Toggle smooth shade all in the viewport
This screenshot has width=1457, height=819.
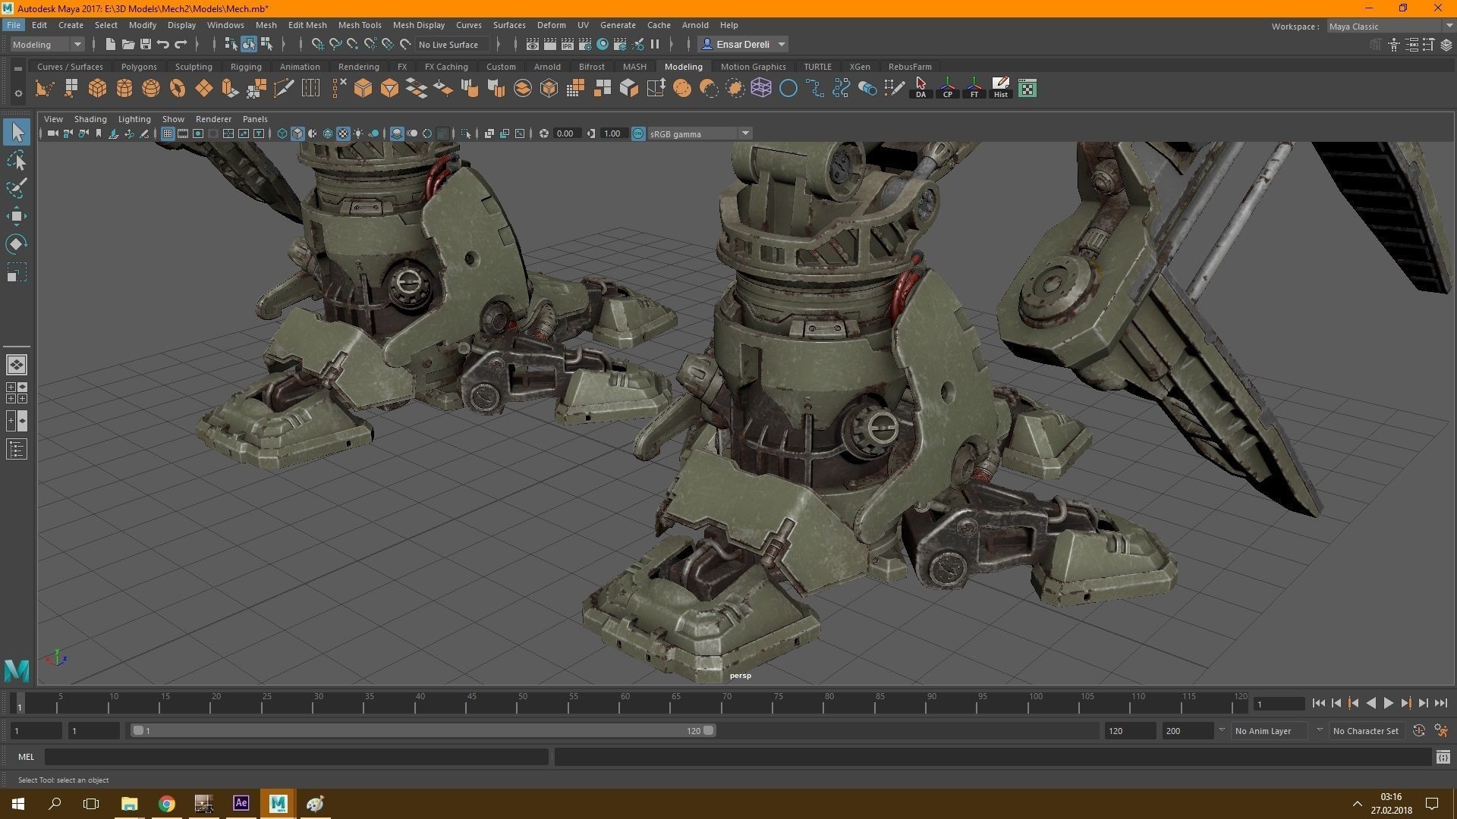297,133
